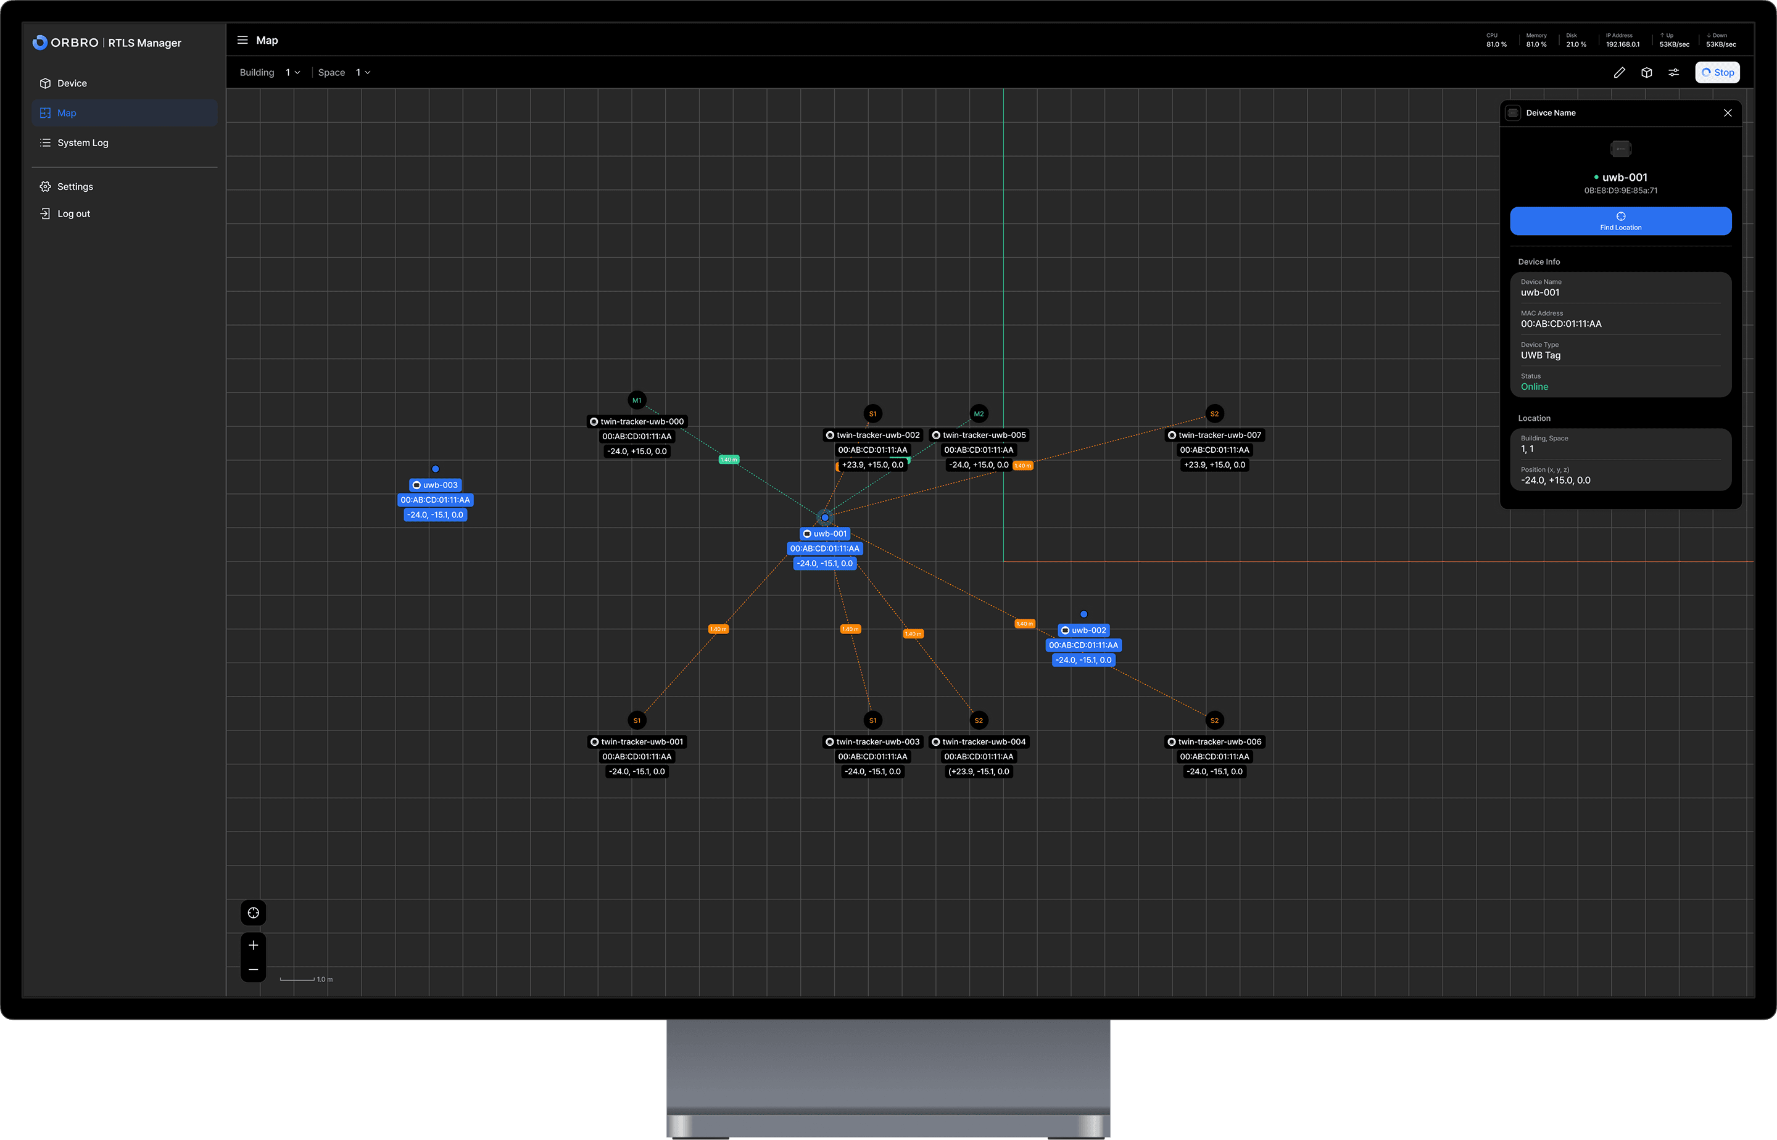This screenshot has width=1777, height=1140.
Task: Close the uwb-001 device detail panel
Action: (1728, 112)
